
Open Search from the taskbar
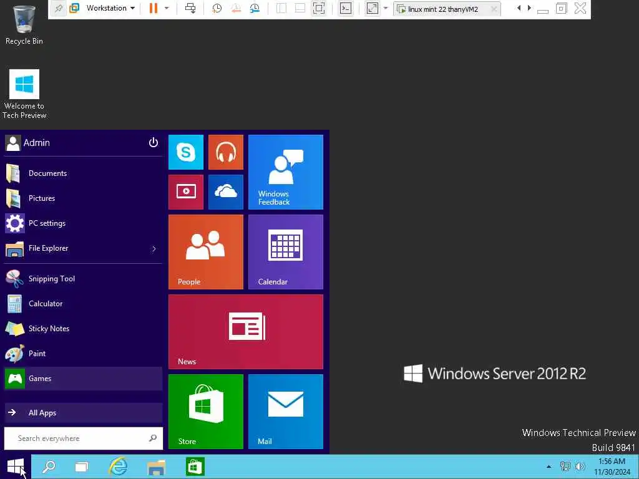tap(49, 467)
